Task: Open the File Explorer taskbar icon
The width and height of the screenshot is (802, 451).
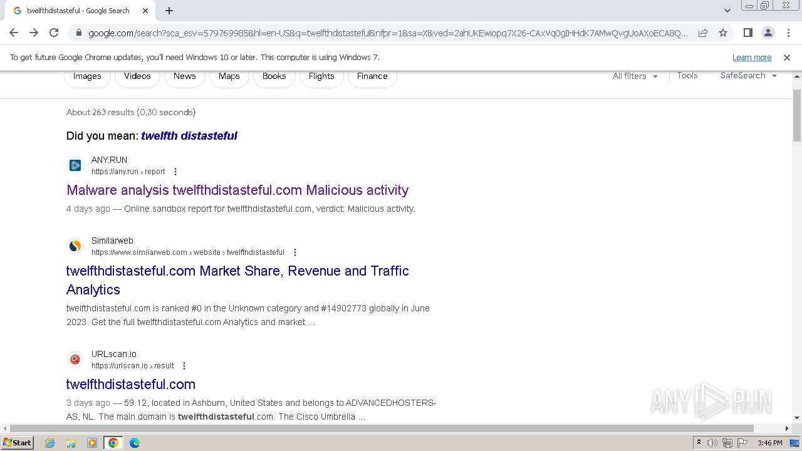Action: [x=71, y=443]
